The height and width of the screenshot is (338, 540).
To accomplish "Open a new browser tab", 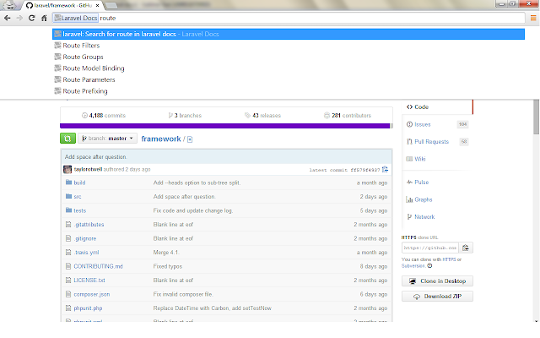I will tap(111, 5).
